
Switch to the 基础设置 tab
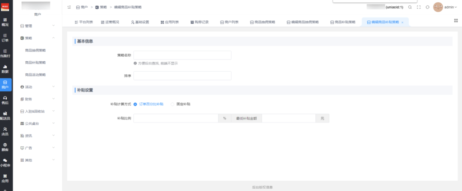point(140,22)
